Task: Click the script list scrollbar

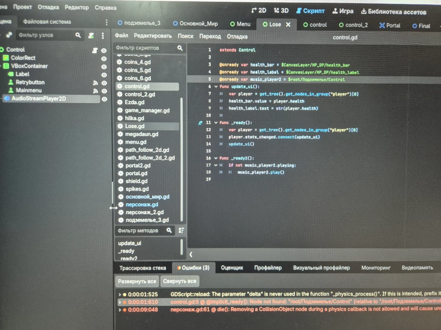Action: 181,159
